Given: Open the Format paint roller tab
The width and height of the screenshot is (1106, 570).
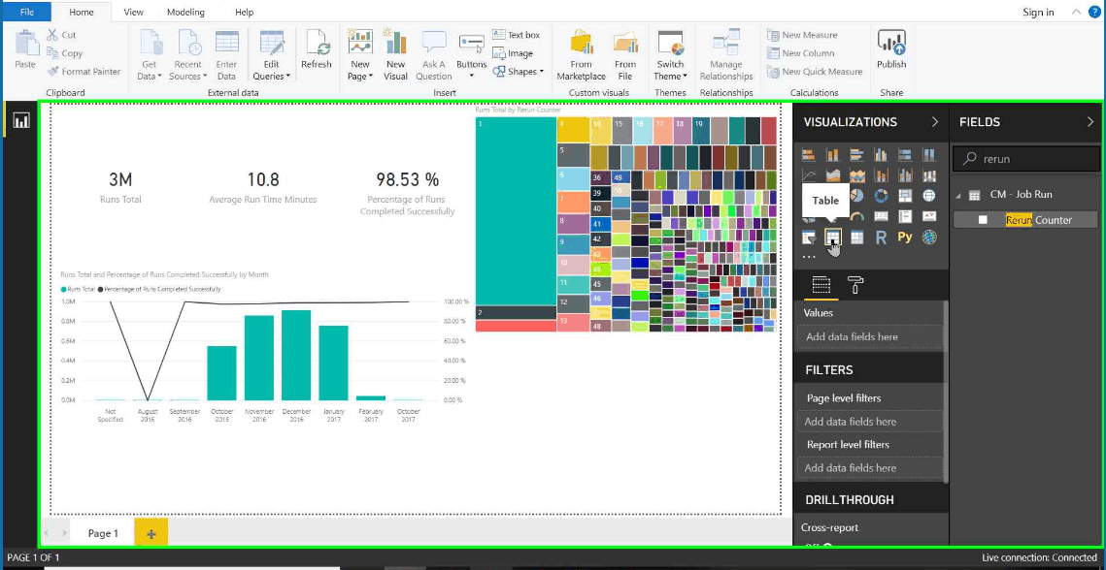Looking at the screenshot, I should click(855, 285).
